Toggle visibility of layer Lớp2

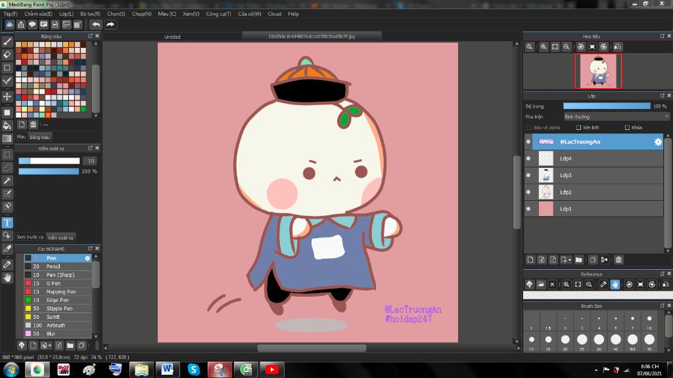point(528,192)
